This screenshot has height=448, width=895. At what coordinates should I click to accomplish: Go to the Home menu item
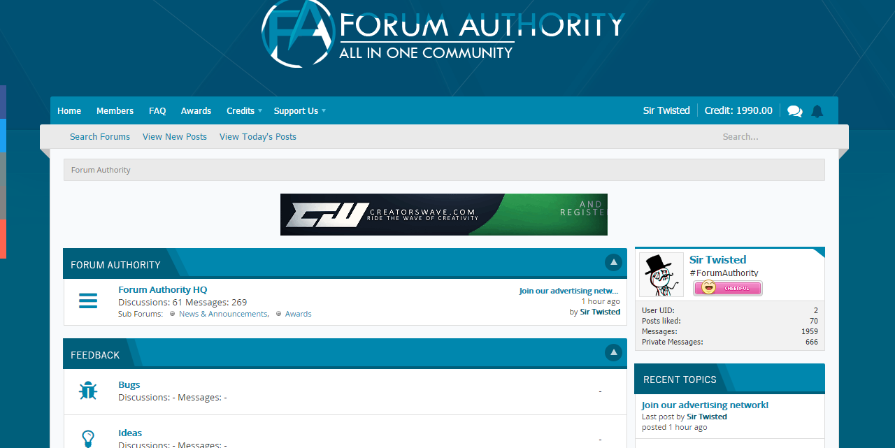point(69,110)
